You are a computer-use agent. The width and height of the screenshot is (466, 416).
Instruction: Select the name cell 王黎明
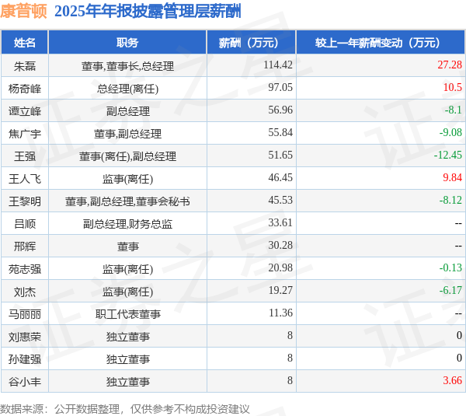click(x=24, y=201)
